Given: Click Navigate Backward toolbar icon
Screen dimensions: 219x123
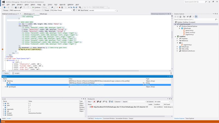Looking at the screenshot, I should point(4,7).
